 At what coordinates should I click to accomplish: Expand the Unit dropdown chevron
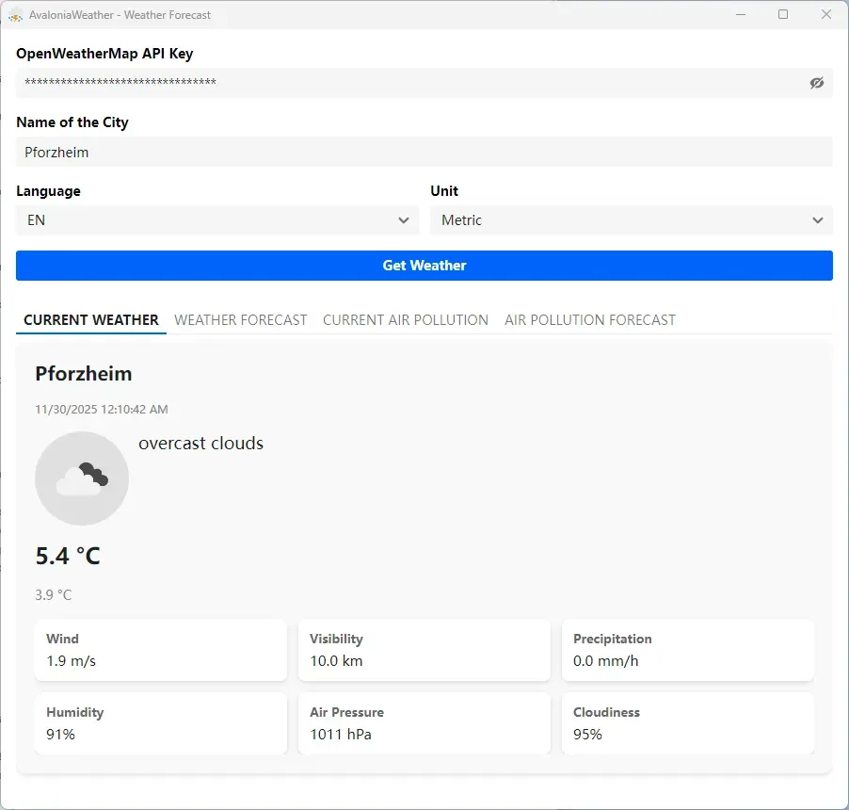tap(817, 220)
